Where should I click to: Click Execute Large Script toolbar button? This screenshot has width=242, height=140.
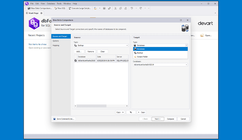[x=80, y=8]
